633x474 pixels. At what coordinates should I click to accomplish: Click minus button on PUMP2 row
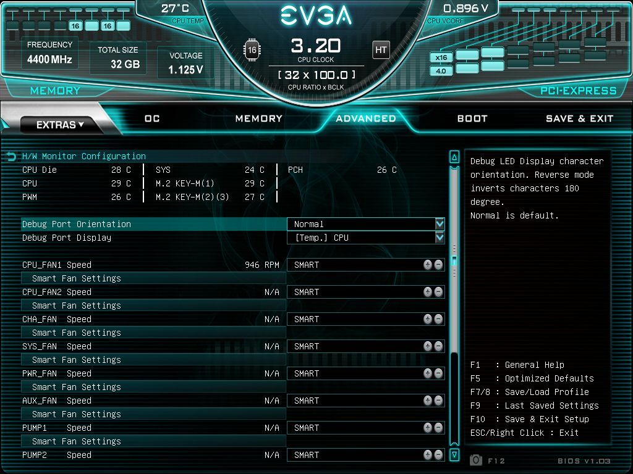(x=438, y=455)
